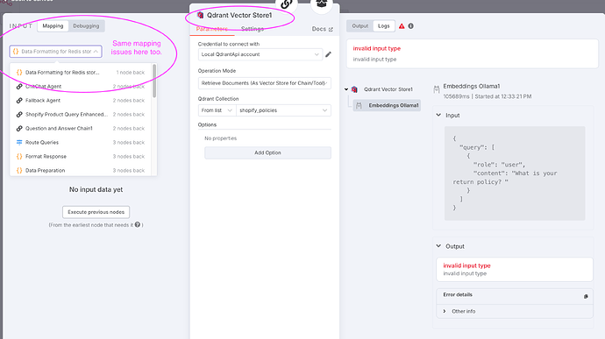The image size is (605, 339).
Task: Open the Settings tab
Action: click(x=253, y=29)
